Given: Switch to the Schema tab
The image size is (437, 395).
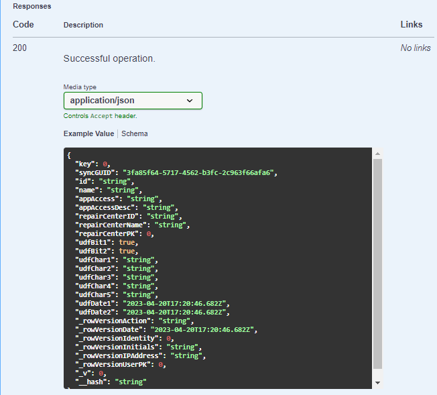Looking at the screenshot, I should coord(135,133).
